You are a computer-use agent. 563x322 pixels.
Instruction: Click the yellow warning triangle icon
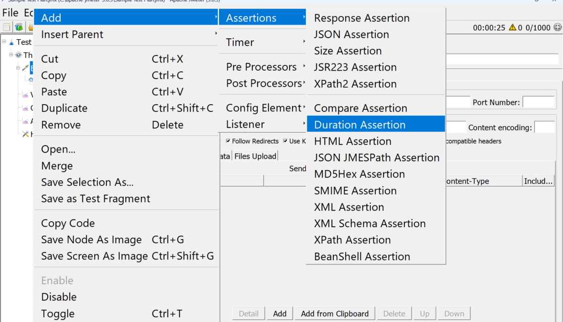512,28
